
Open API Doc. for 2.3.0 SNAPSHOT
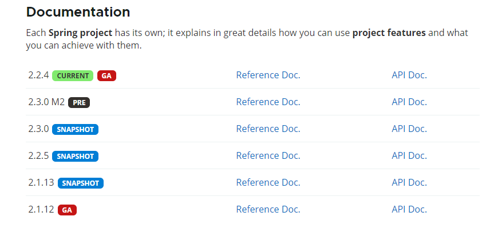coord(409,129)
